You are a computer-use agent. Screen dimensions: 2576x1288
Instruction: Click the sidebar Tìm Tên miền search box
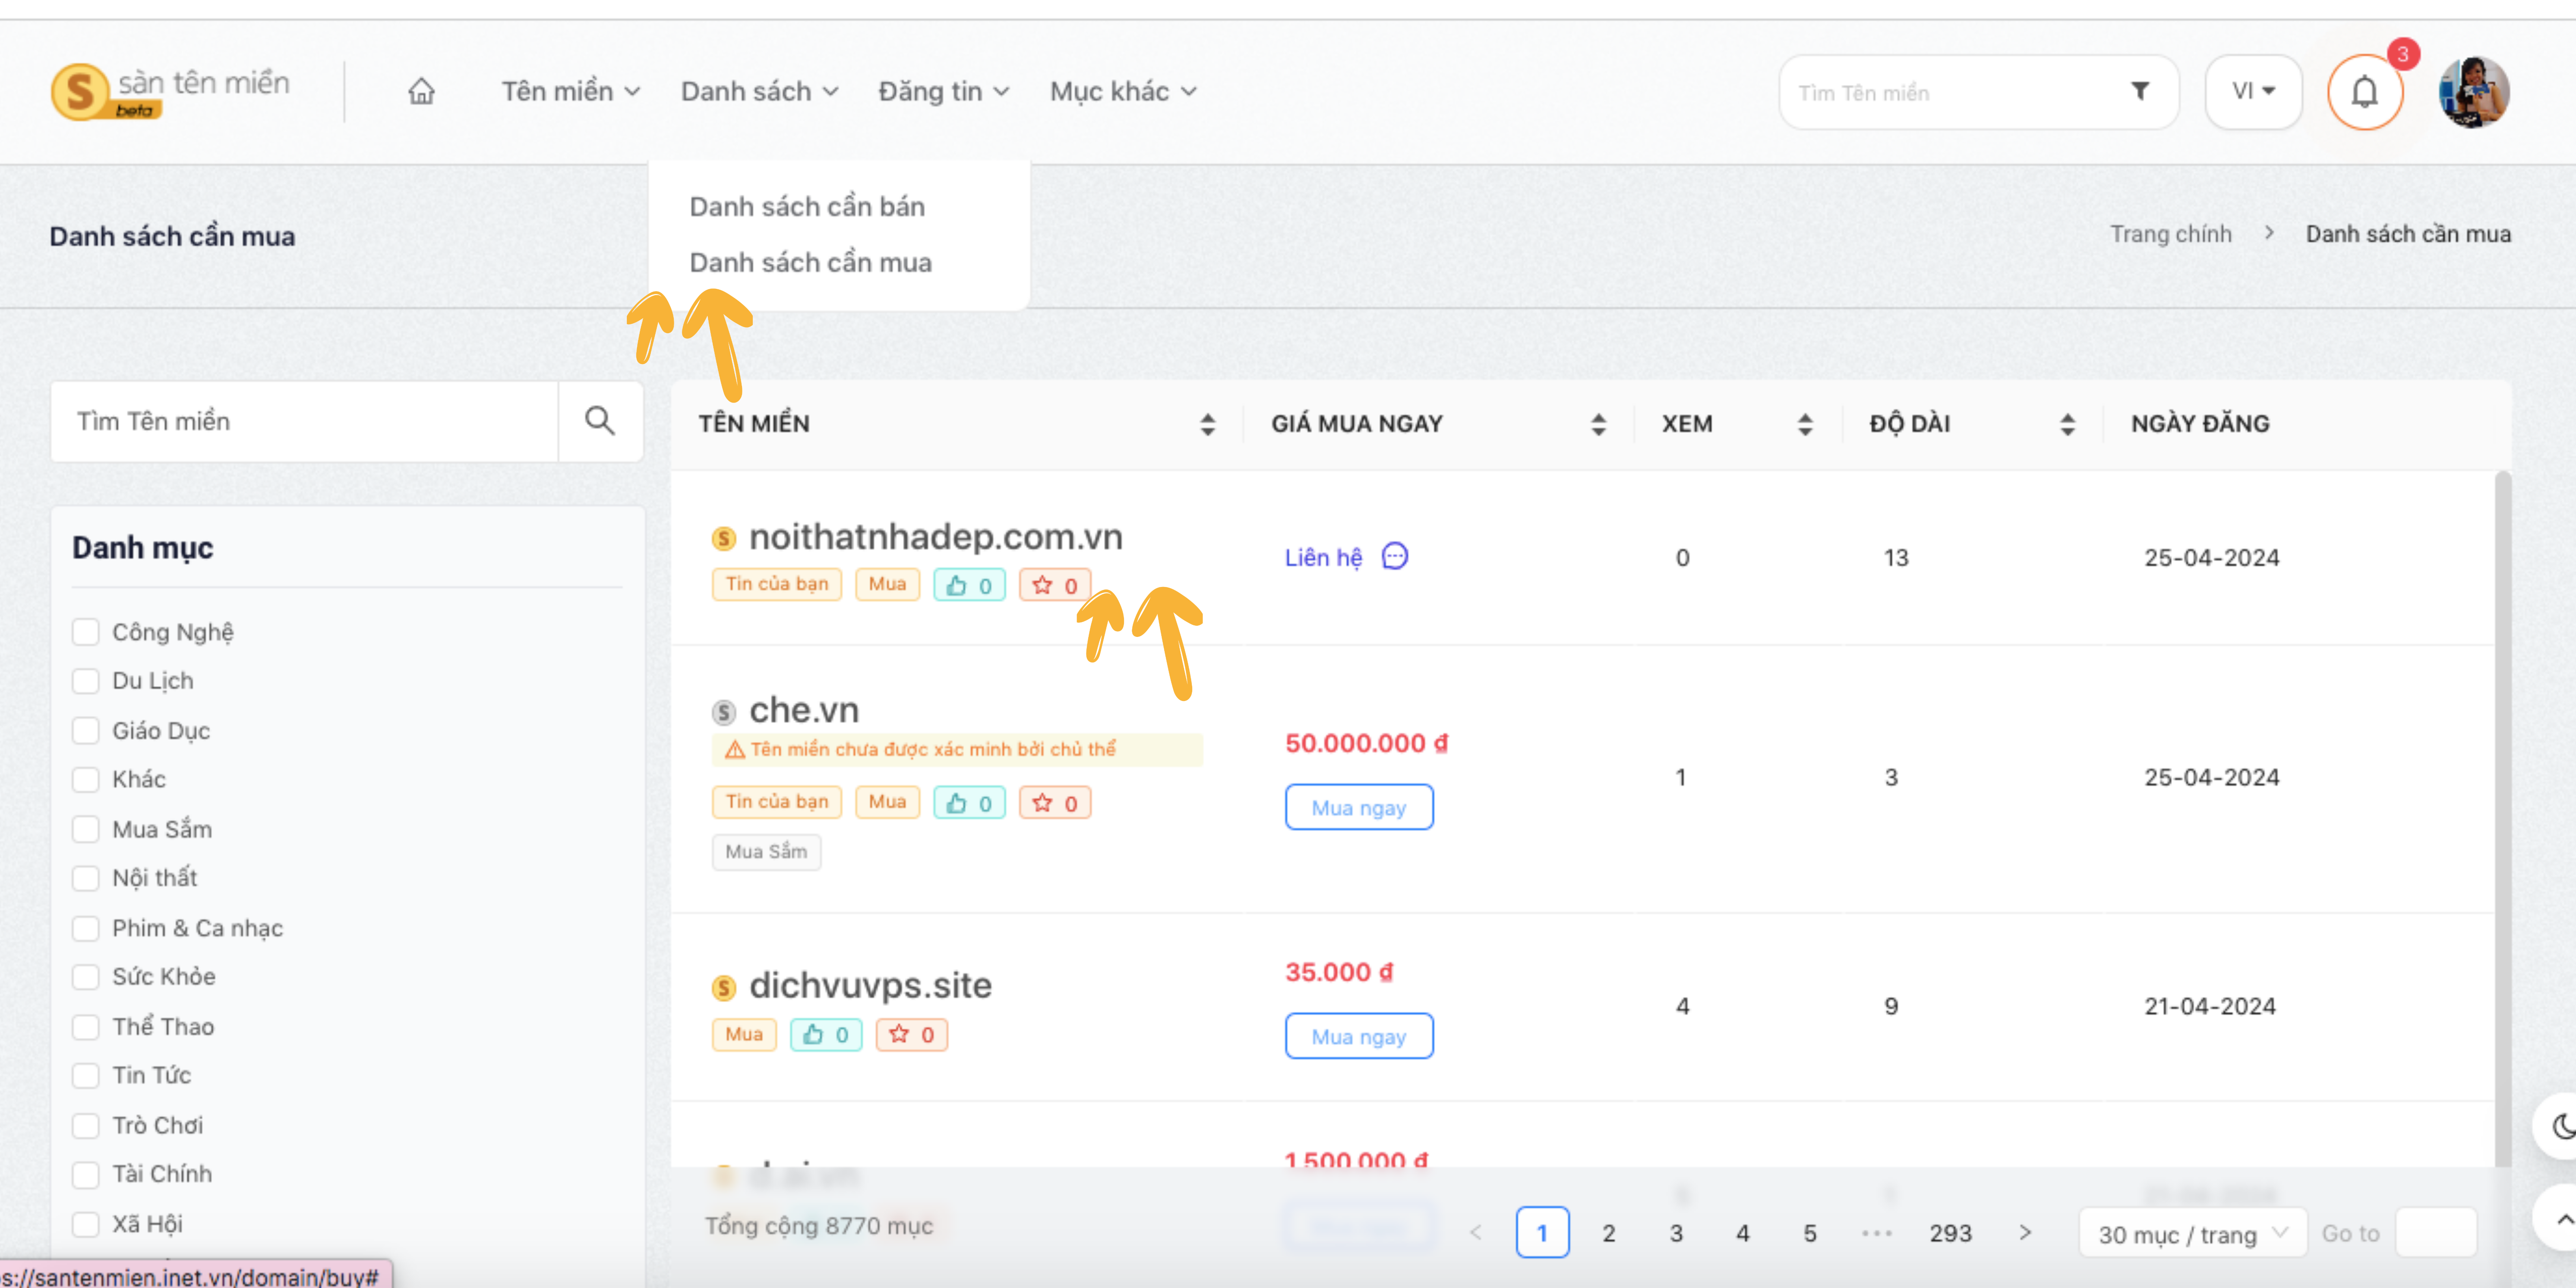coord(304,421)
